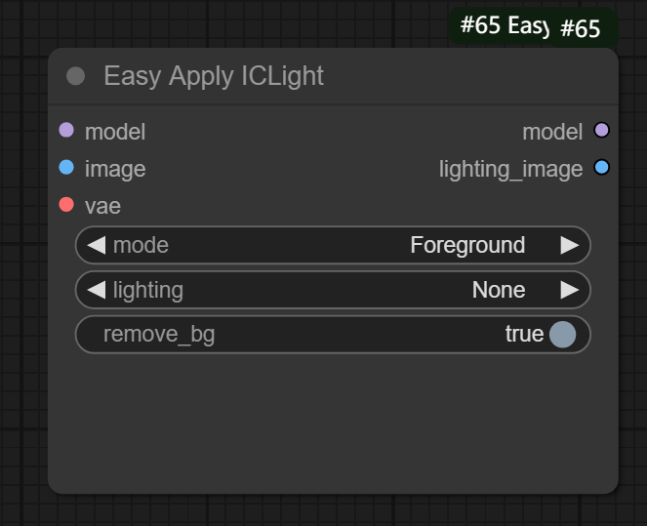Click the lighting_image output label
Viewport: 647px width, 526px height.
point(510,169)
